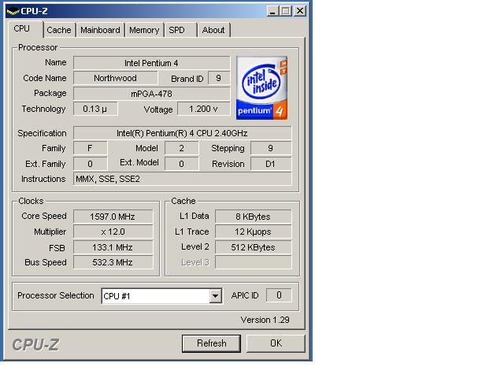This screenshot has height=378, width=504.
Task: Click the L1 Data value 8 KBytes
Action: (x=253, y=217)
